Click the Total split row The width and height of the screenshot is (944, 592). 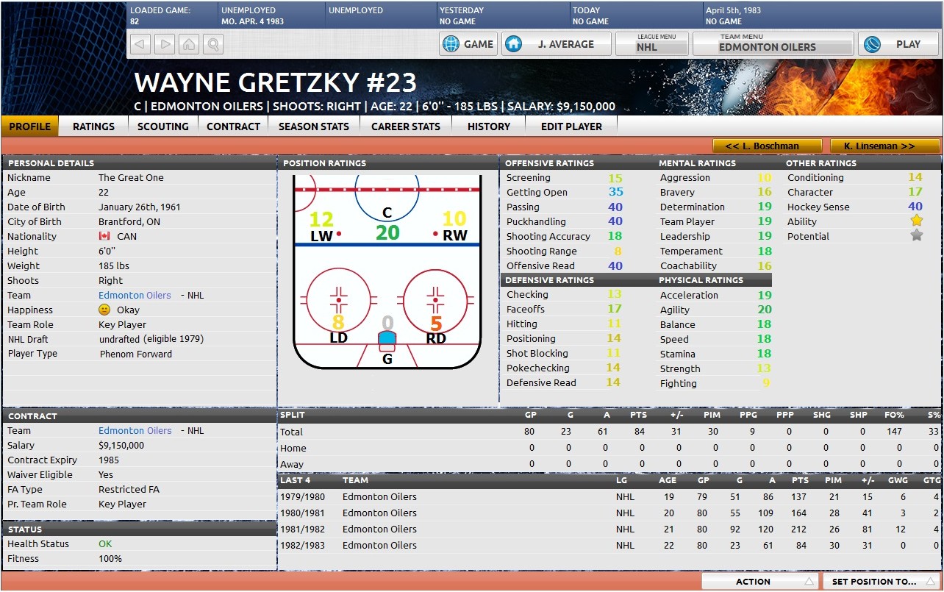[x=609, y=432]
